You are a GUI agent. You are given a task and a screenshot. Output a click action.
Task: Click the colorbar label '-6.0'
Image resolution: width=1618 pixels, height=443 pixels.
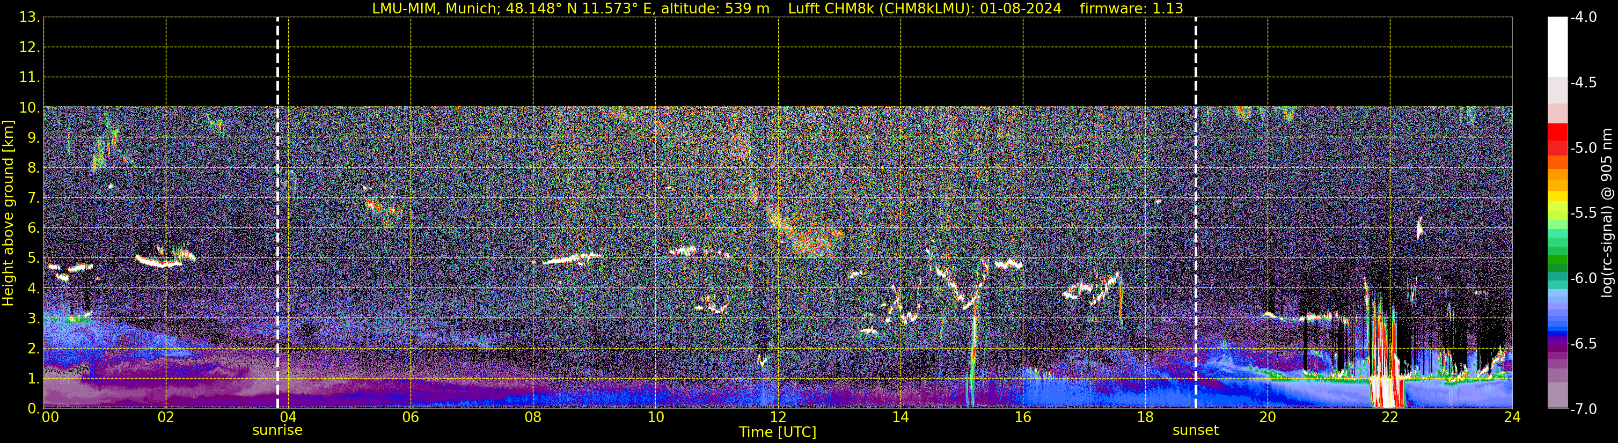[x=1583, y=278]
